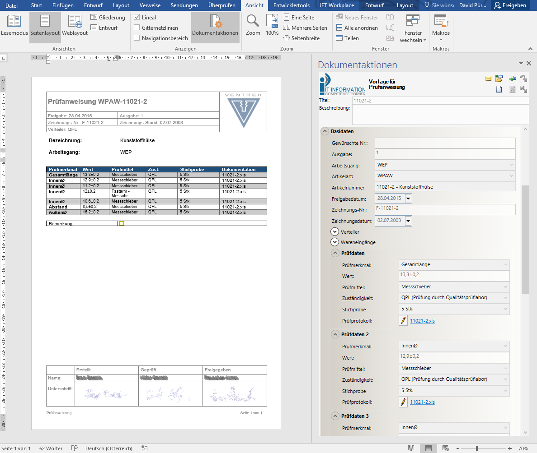The width and height of the screenshot is (537, 453).
Task: Click the zoom in plus button
Action: [x=510, y=448]
